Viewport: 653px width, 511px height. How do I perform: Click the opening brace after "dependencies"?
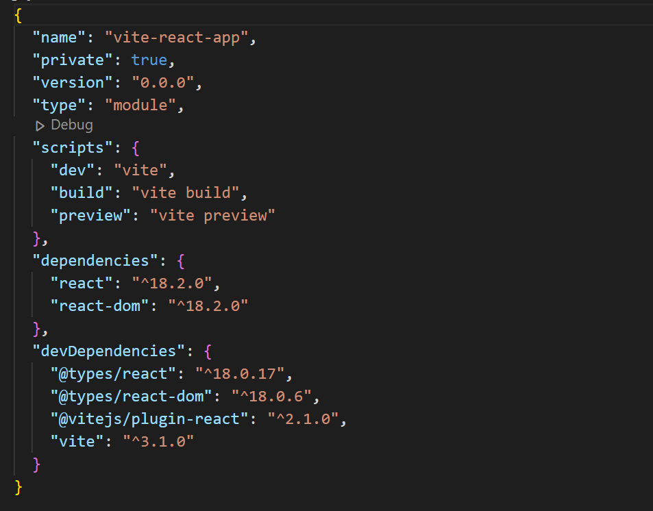(180, 261)
